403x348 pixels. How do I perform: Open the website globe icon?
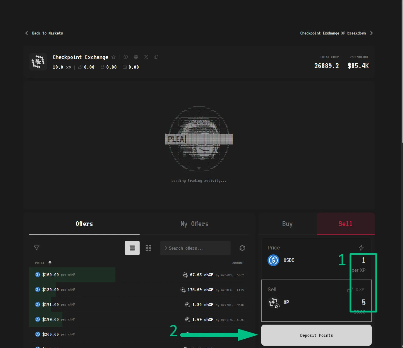[x=136, y=57]
